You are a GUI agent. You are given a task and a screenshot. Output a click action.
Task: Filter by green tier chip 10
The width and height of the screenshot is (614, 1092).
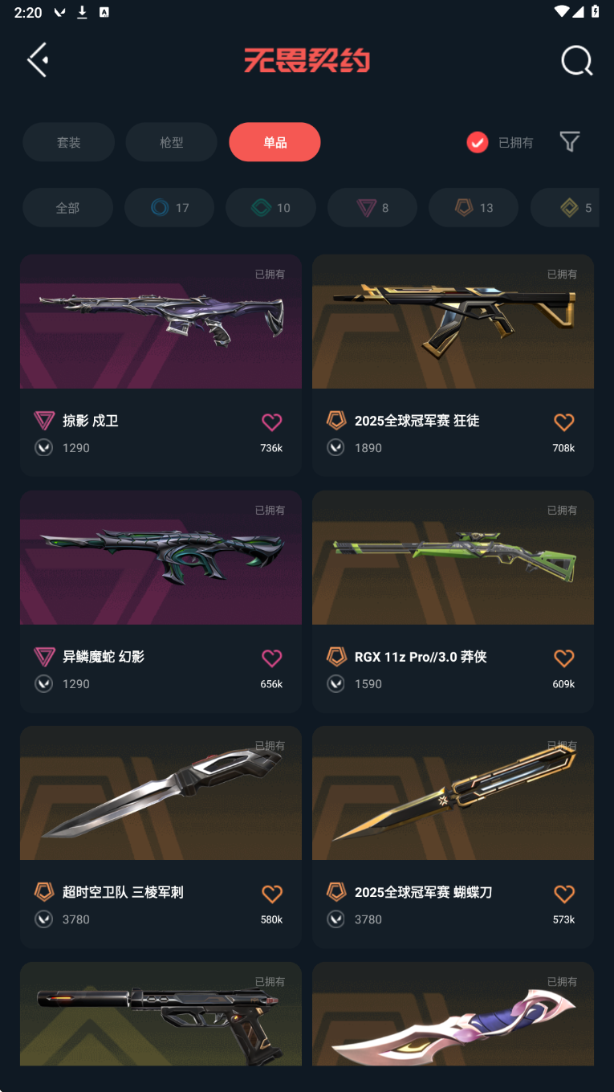tap(270, 208)
